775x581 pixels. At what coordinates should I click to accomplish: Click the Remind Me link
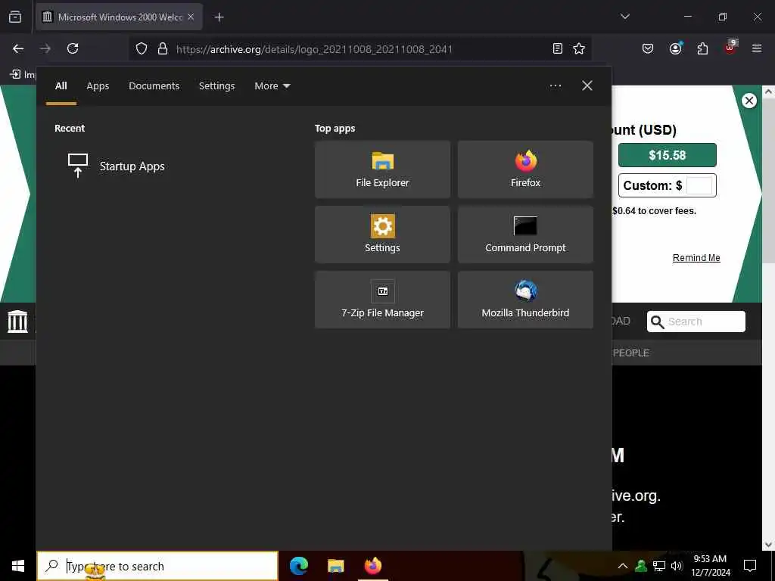click(696, 258)
